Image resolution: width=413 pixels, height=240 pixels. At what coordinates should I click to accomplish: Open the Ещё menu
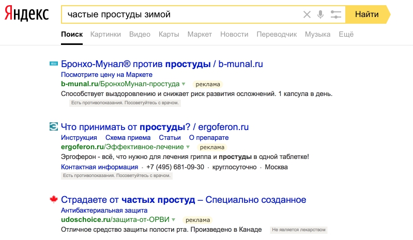pyautogui.click(x=346, y=35)
